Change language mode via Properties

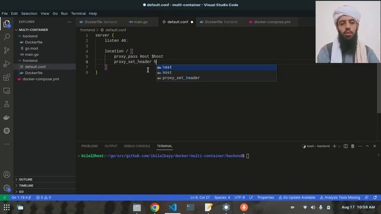click(266, 197)
